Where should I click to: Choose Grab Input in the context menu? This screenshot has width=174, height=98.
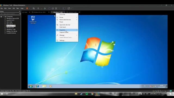pos(67,27)
